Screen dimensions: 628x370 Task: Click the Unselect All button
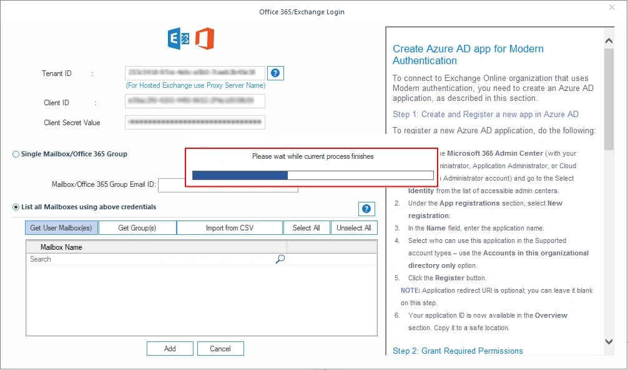coord(354,228)
